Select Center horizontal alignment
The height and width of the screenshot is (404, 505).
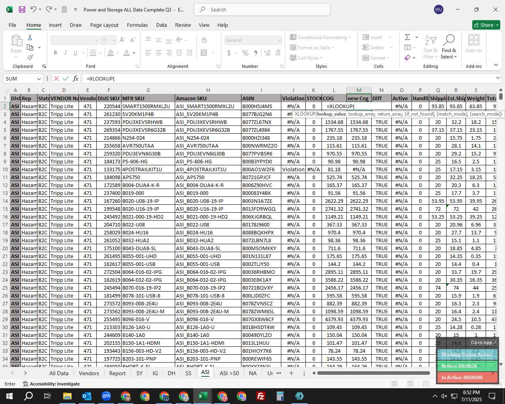(159, 52)
